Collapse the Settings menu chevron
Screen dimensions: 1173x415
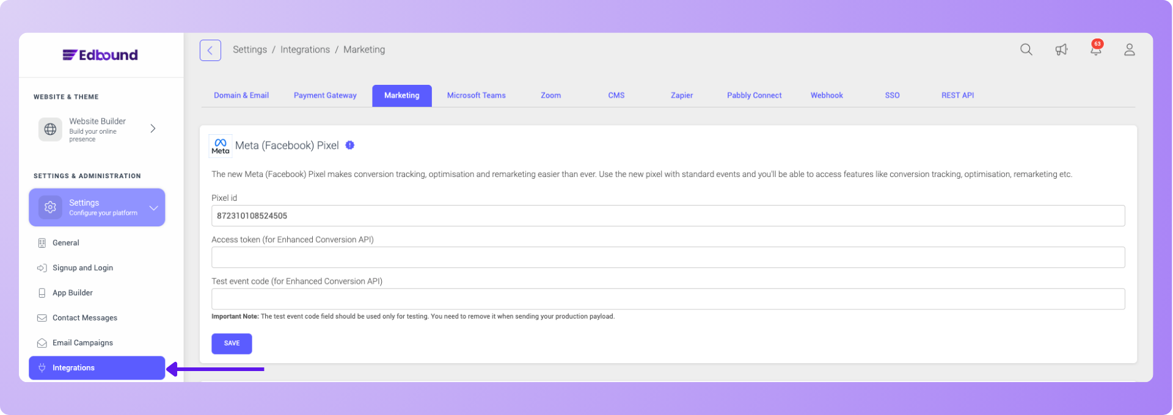click(x=153, y=208)
